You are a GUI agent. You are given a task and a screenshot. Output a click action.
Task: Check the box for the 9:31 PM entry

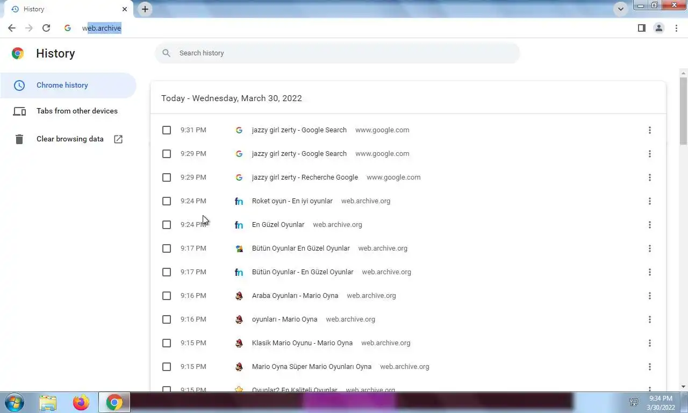coord(167,130)
